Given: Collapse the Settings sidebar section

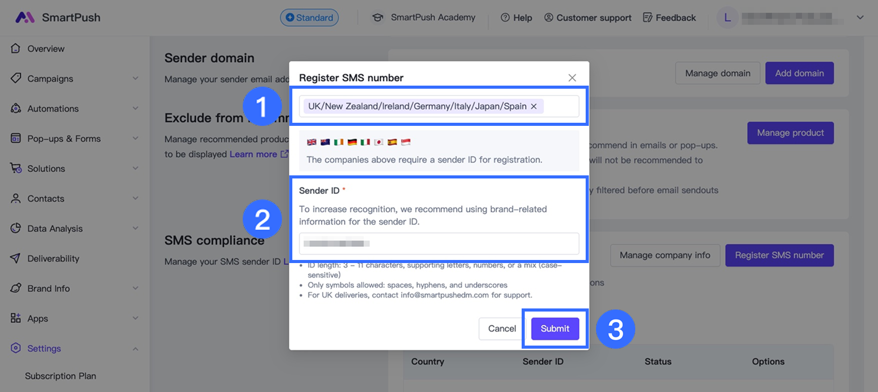Looking at the screenshot, I should click(135, 349).
